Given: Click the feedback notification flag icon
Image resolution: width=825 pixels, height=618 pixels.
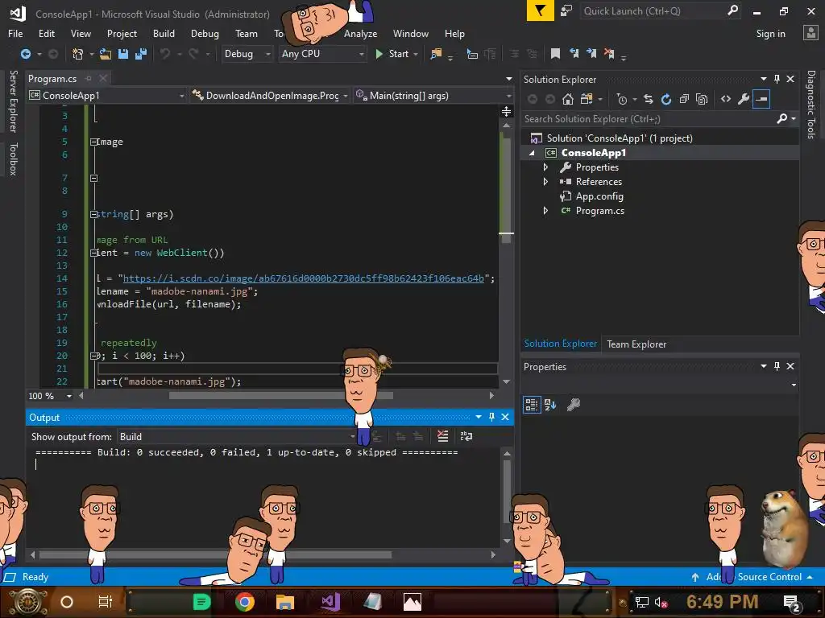Looking at the screenshot, I should 541,10.
